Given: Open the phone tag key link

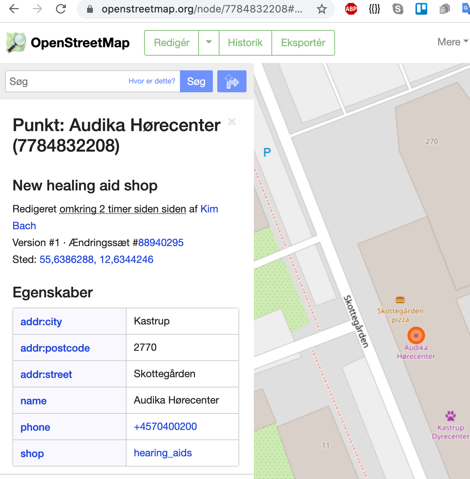Looking at the screenshot, I should [x=35, y=427].
